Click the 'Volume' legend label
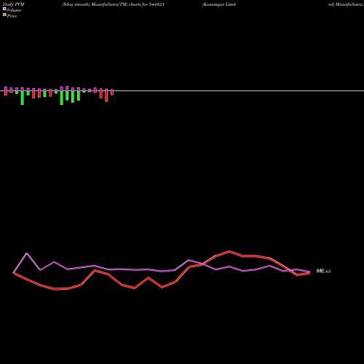 (x=14, y=10)
